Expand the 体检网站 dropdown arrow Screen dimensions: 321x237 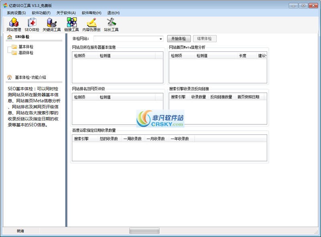[x=161, y=38]
